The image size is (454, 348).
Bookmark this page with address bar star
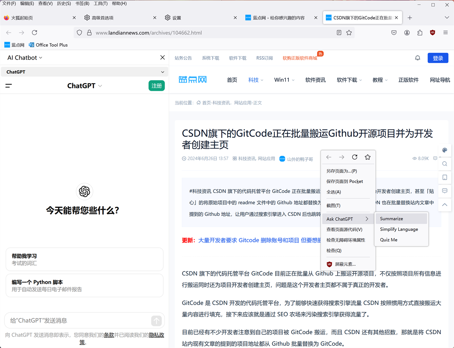click(349, 33)
